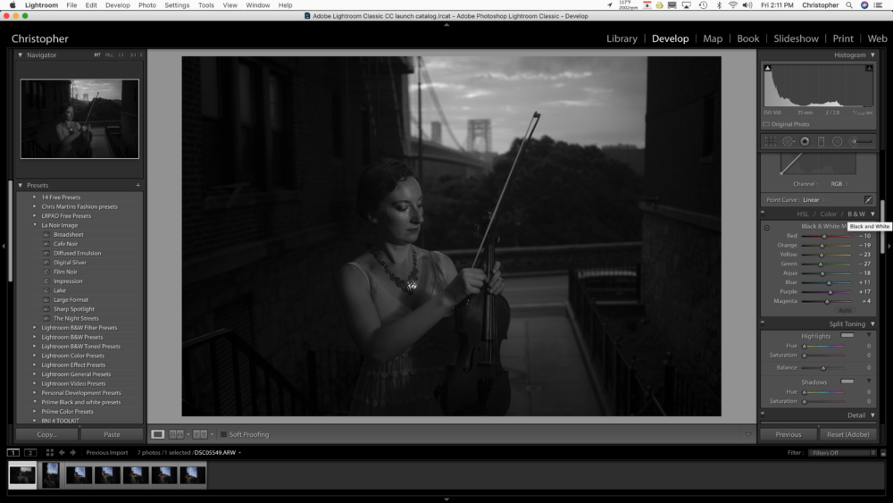The image size is (893, 503).
Task: Switch to Loupe view in toolbar
Action: (158, 434)
